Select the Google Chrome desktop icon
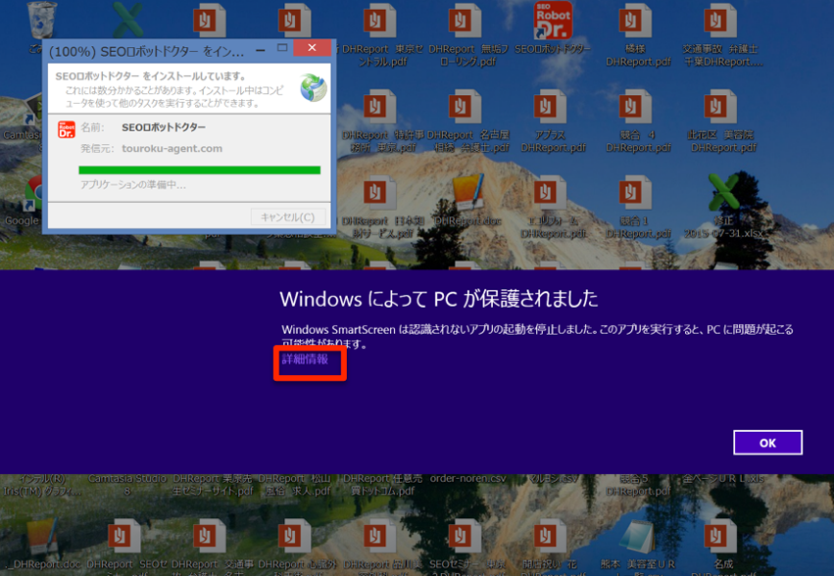Screen dimensions: 834x576 pyautogui.click(x=33, y=194)
